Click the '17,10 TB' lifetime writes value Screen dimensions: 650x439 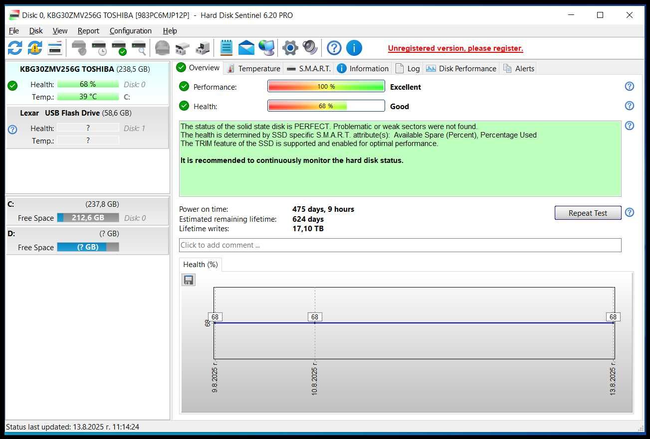click(308, 229)
